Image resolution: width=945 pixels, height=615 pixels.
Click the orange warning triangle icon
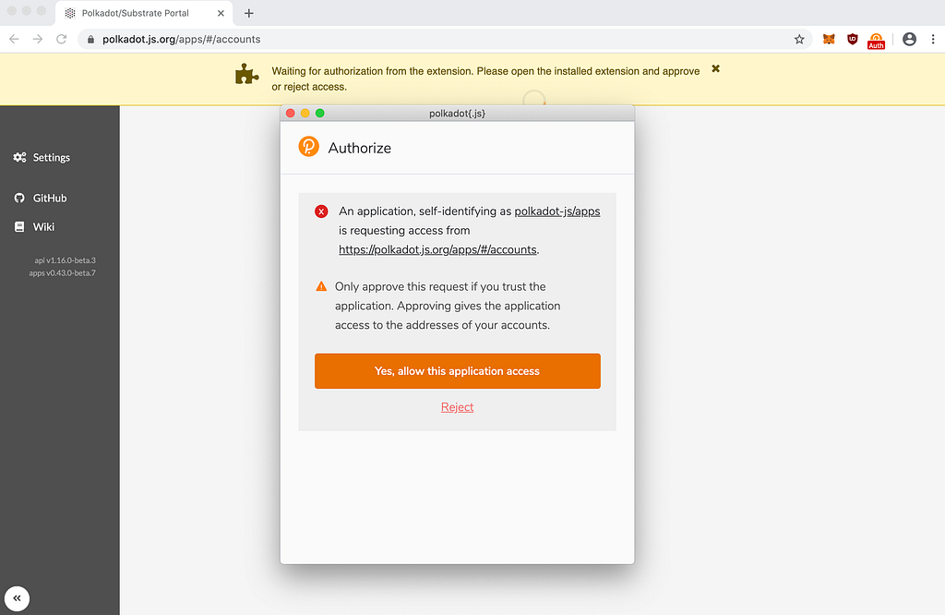tap(321, 286)
